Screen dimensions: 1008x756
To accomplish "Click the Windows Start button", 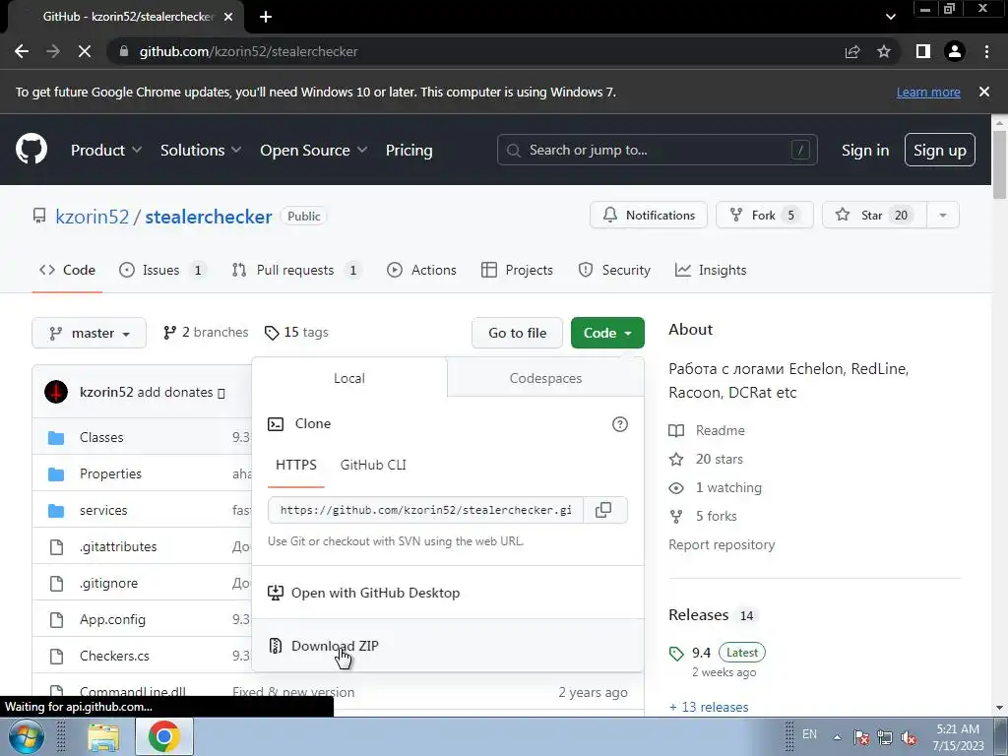I will pyautogui.click(x=25, y=736).
